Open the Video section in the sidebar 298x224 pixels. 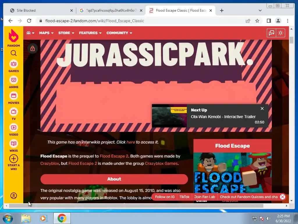click(13, 130)
